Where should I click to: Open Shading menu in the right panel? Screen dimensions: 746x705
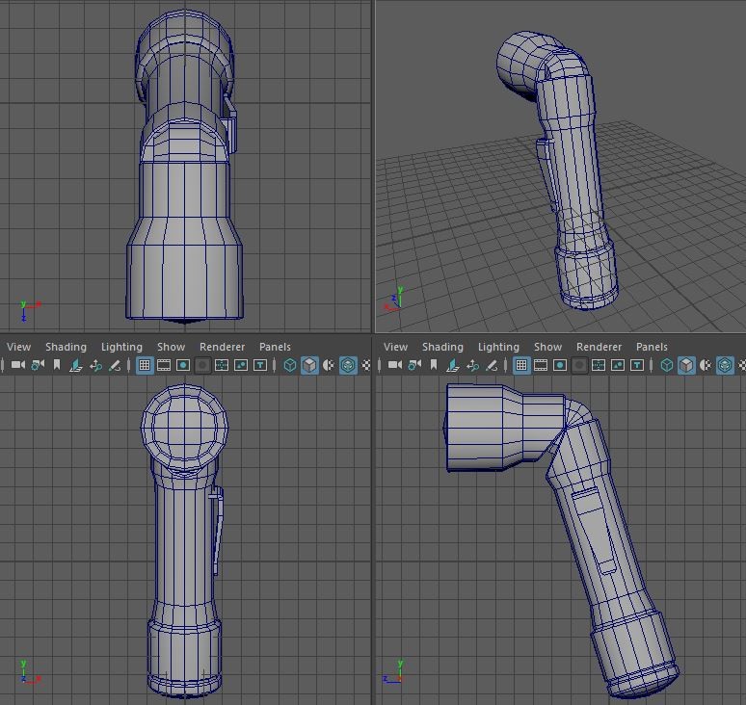[442, 347]
